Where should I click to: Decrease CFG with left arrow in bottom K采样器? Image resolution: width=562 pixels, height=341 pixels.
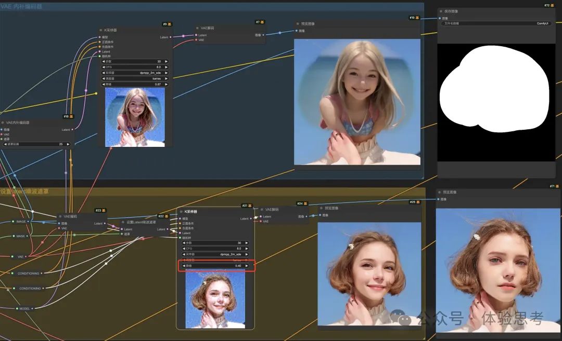pos(184,249)
